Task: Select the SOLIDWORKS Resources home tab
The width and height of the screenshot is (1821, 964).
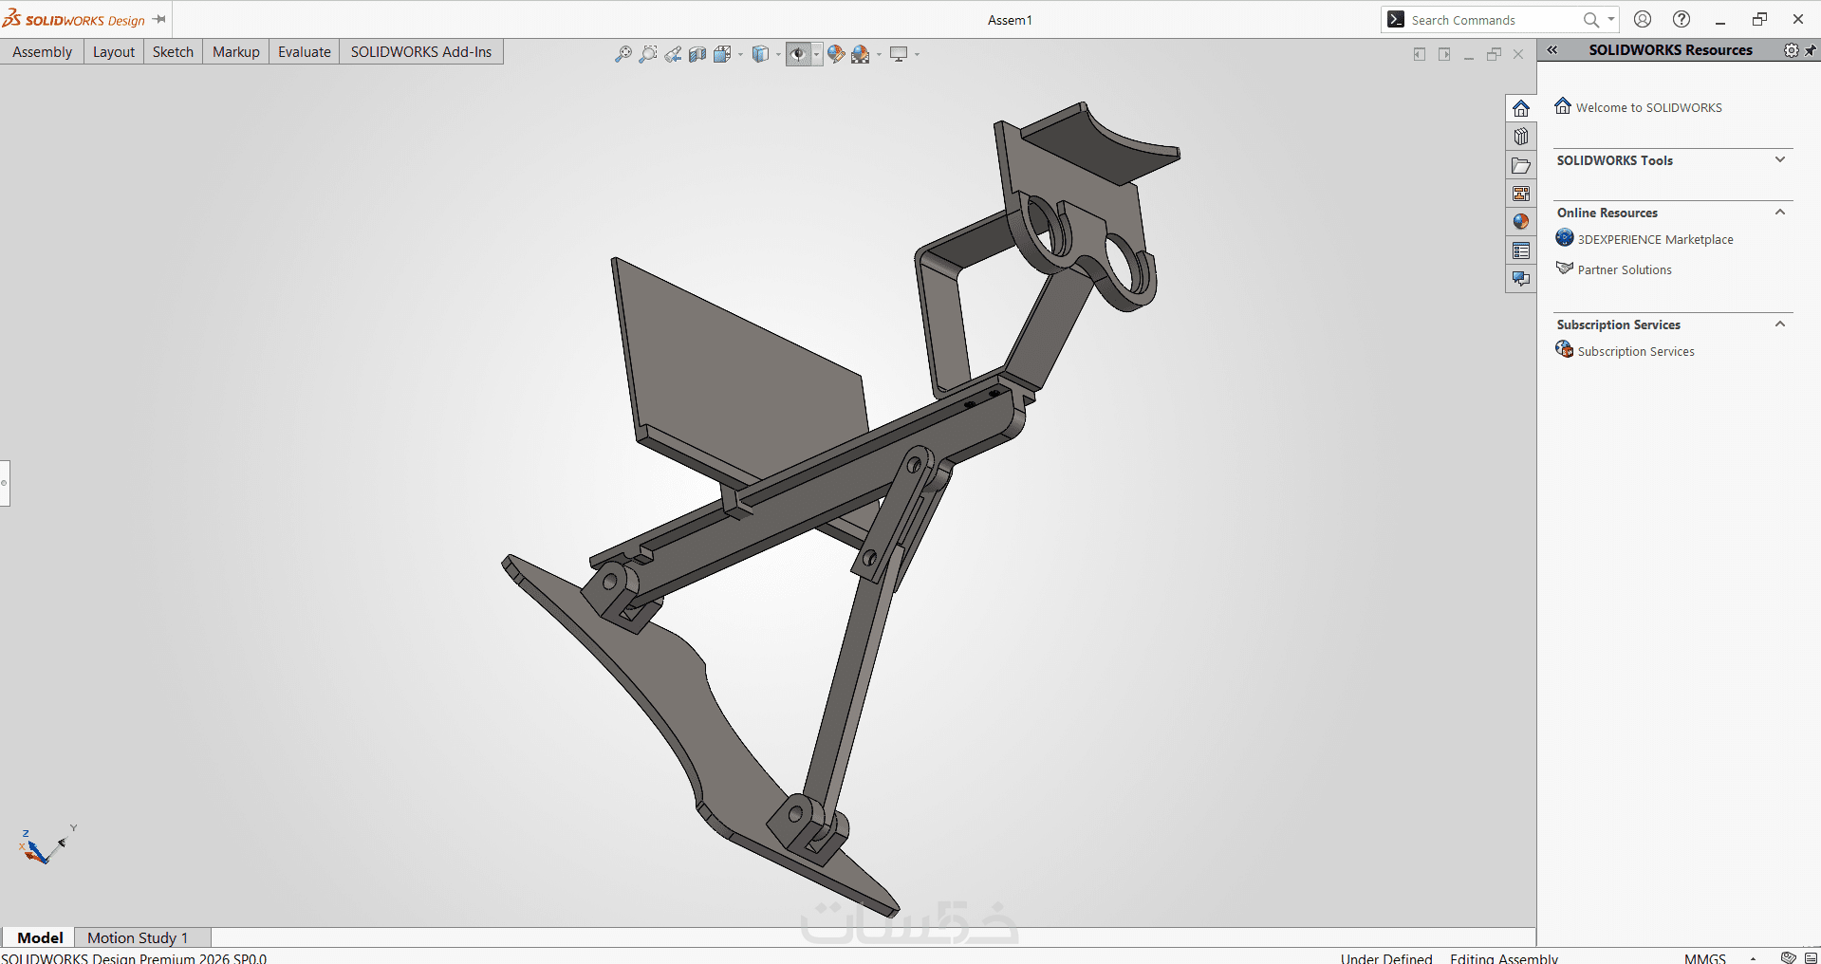Action: 1521,108
